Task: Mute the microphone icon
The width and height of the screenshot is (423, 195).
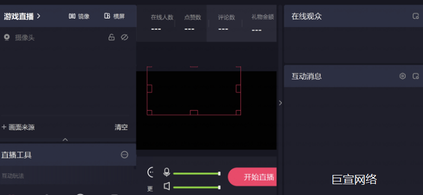Action: [166, 172]
